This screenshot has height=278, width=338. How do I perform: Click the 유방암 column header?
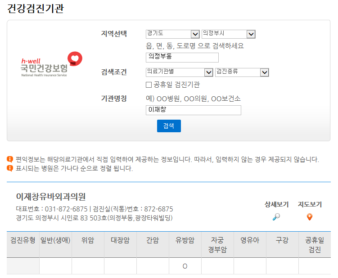coord(185,241)
